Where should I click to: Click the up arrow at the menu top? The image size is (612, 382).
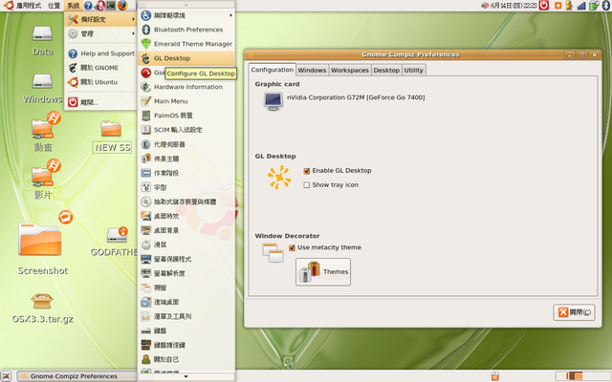(186, 5)
